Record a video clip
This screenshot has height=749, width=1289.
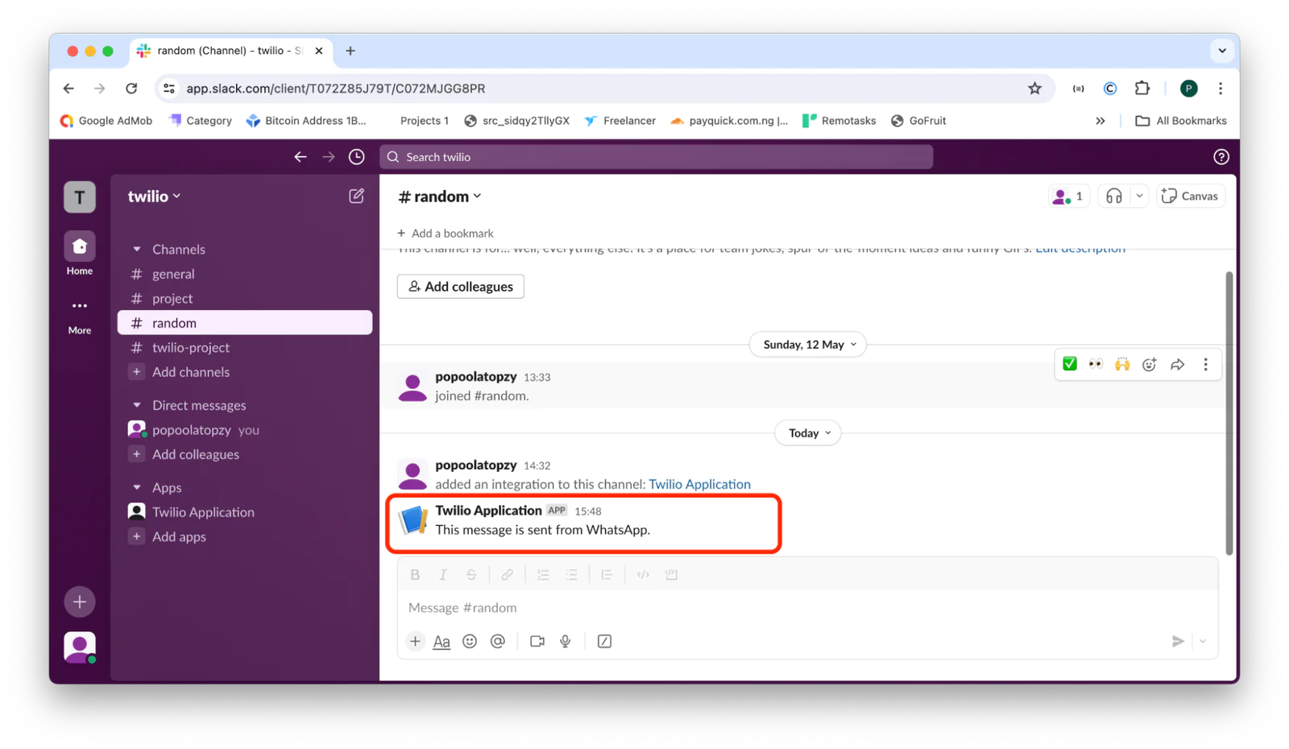pyautogui.click(x=537, y=641)
